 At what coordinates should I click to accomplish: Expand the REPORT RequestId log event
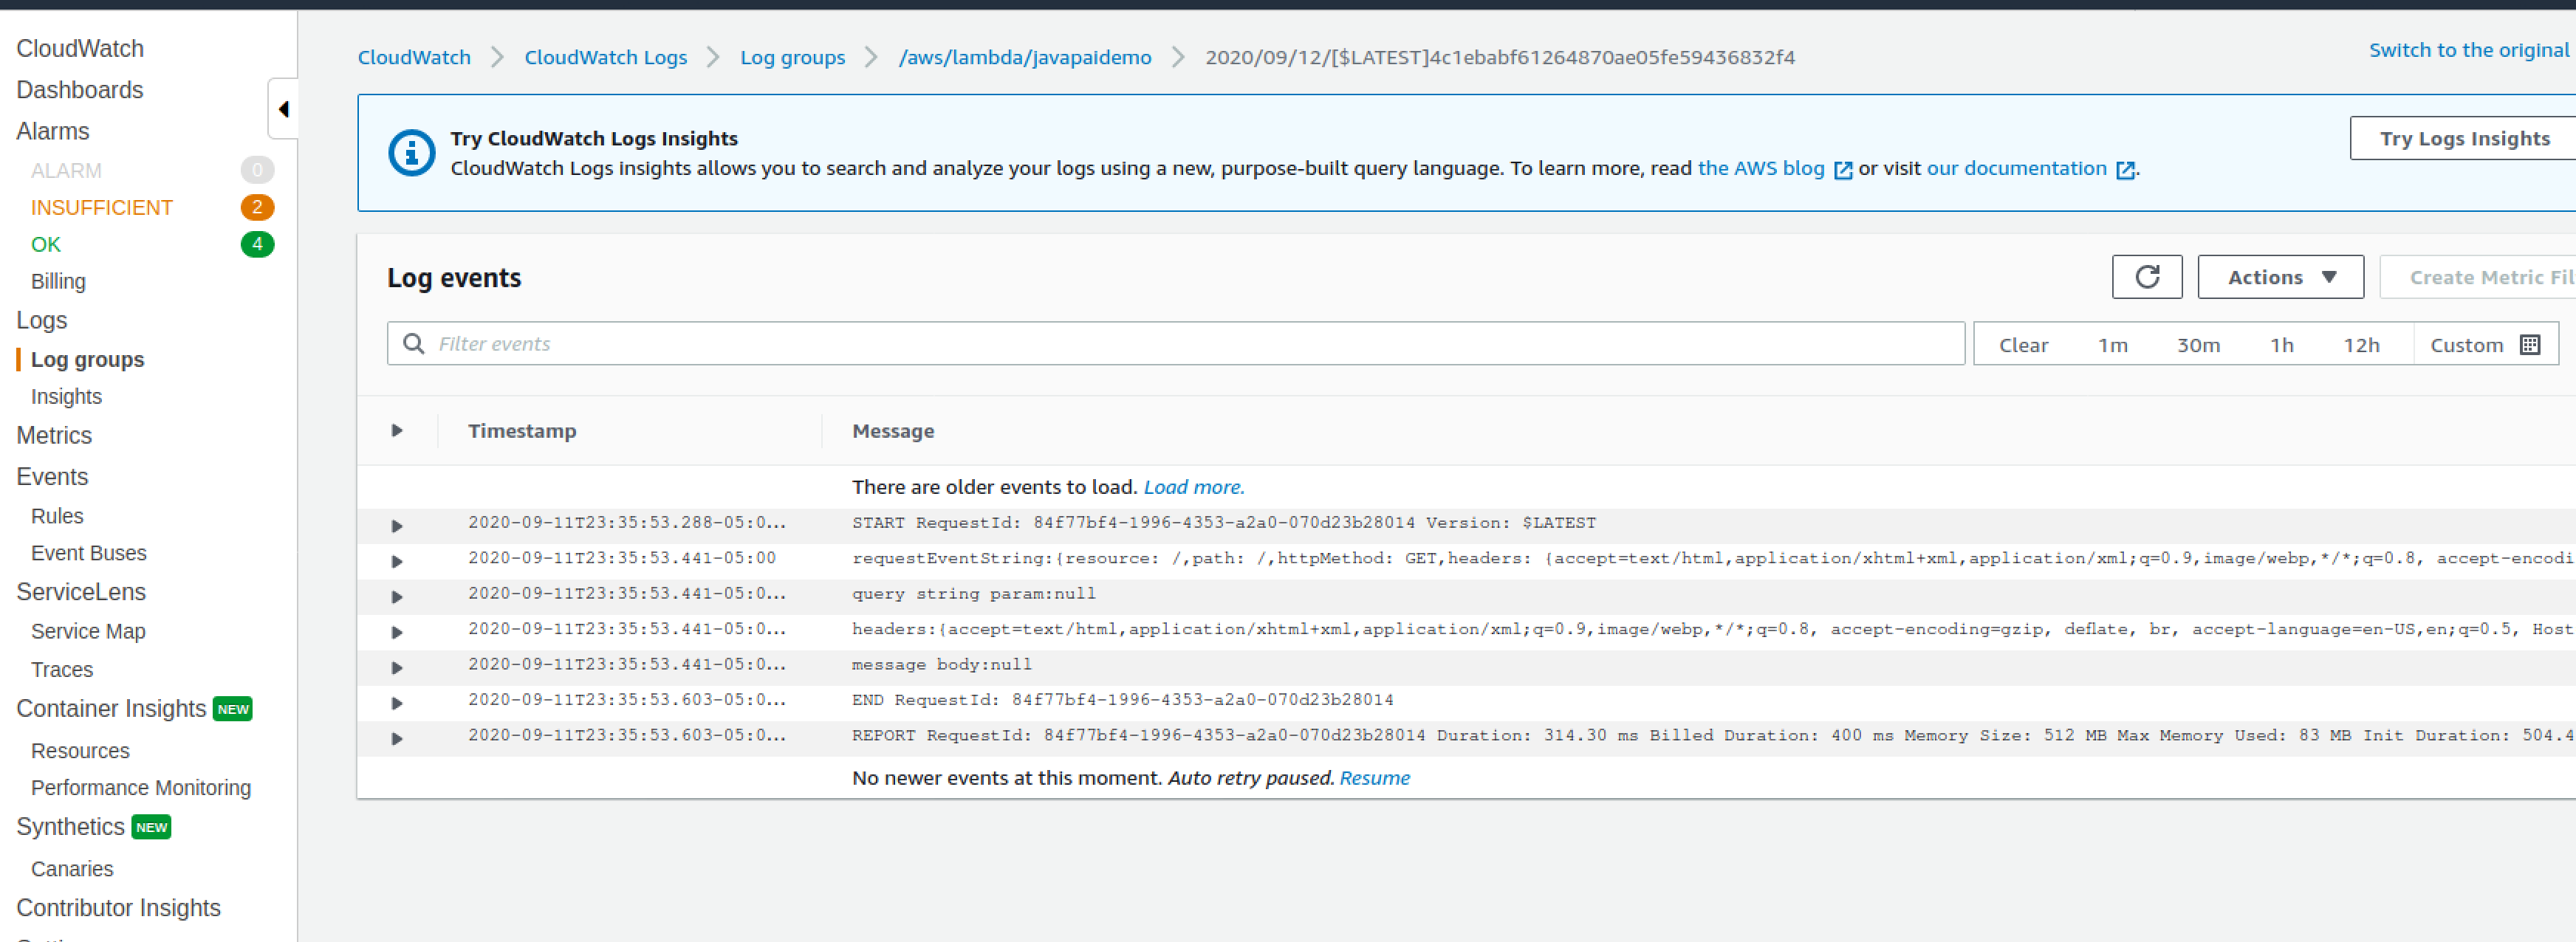click(397, 738)
